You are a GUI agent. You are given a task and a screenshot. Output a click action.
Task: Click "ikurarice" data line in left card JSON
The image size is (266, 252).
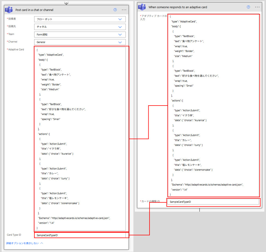click(57, 154)
